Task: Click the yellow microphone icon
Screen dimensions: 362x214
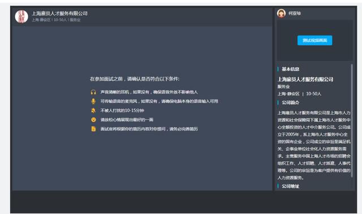Action: click(x=93, y=102)
